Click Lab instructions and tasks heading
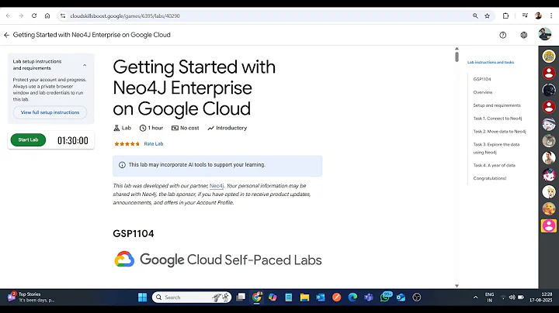 click(491, 62)
